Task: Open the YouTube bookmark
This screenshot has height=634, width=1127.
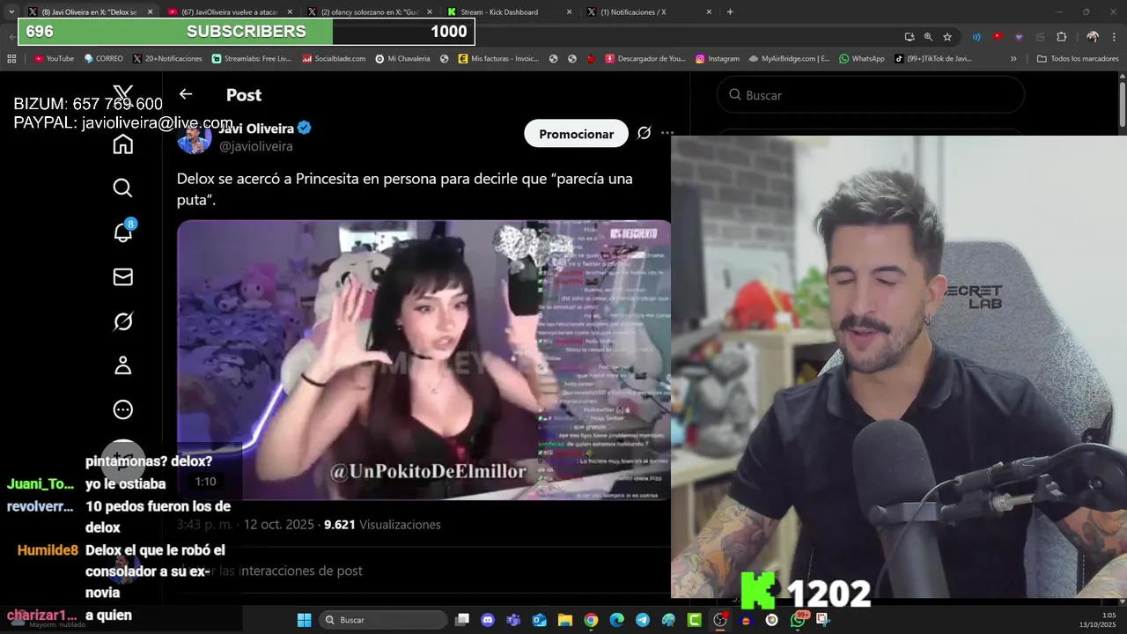Action: tap(54, 59)
